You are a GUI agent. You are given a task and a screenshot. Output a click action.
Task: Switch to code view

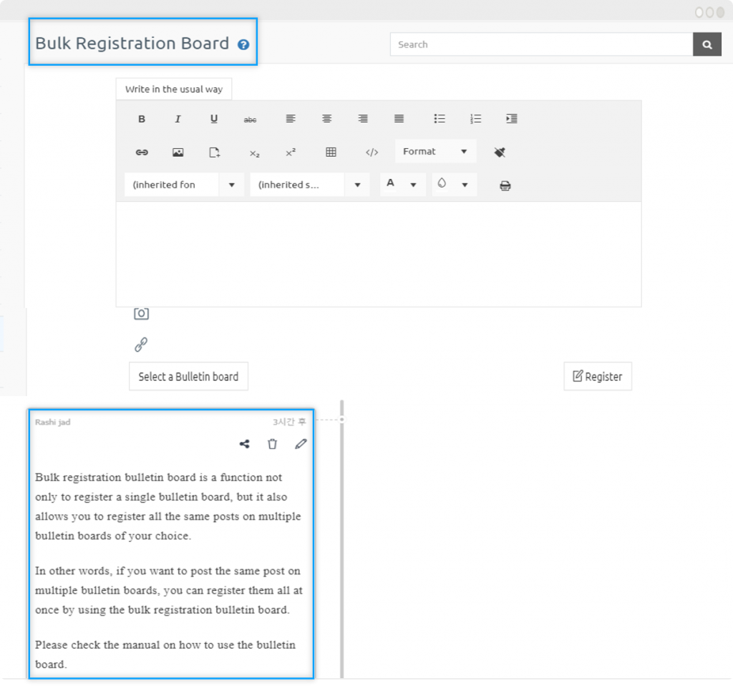[x=372, y=152]
